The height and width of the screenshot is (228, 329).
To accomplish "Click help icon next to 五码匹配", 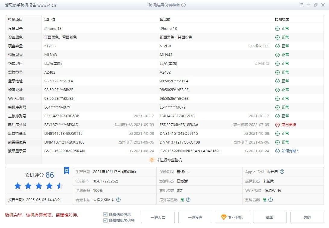I will pyautogui.click(x=271, y=200).
